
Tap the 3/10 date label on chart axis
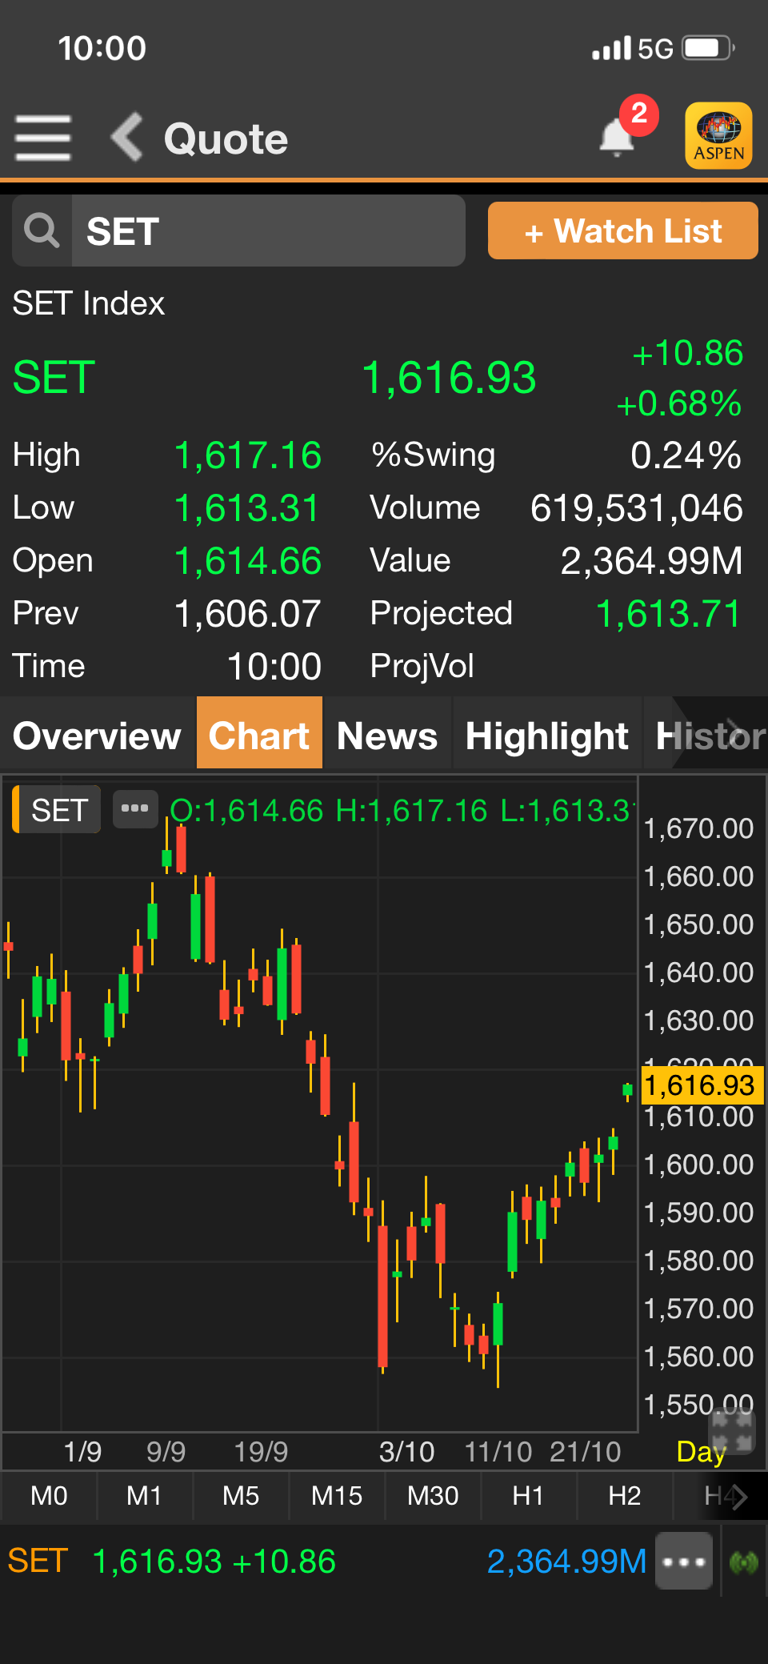406,1451
